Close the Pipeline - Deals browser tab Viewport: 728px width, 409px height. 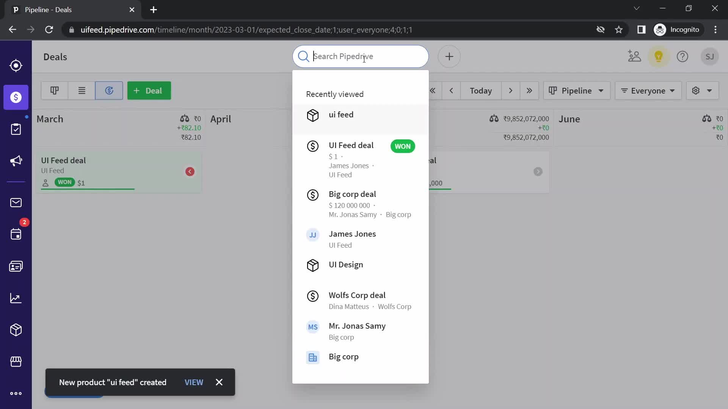point(132,10)
